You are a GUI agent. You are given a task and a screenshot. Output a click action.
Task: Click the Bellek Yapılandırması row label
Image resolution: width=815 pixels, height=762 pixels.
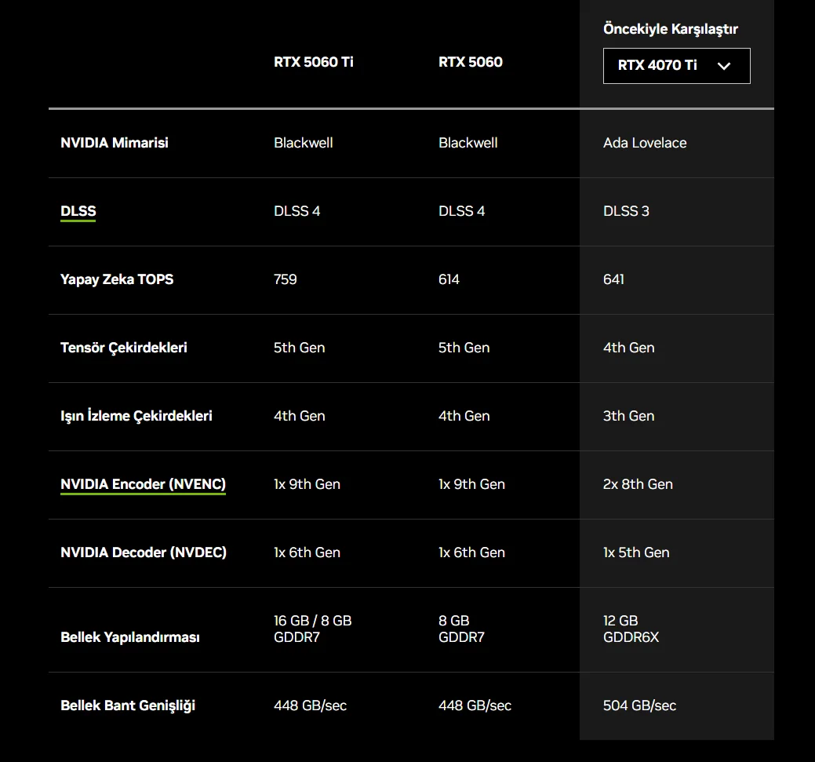(x=129, y=637)
